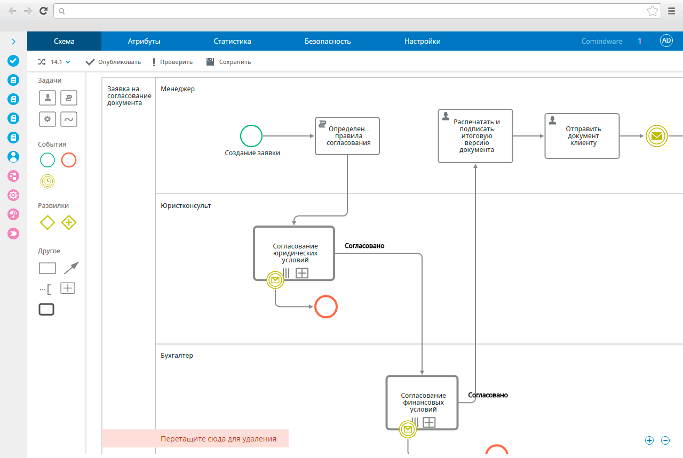Image resolution: width=683 pixels, height=458 pixels.
Task: Open the pink gauge icon in sidebar
Action: 13,214
